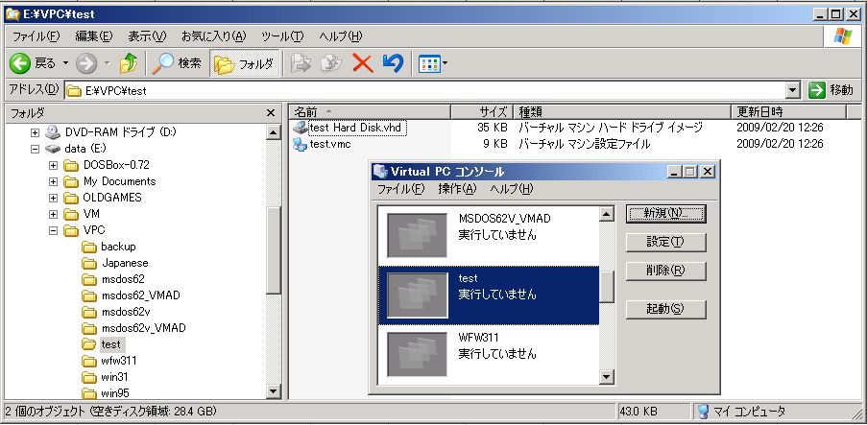Open the ツール(T) menu
The image size is (867, 425).
tap(282, 36)
